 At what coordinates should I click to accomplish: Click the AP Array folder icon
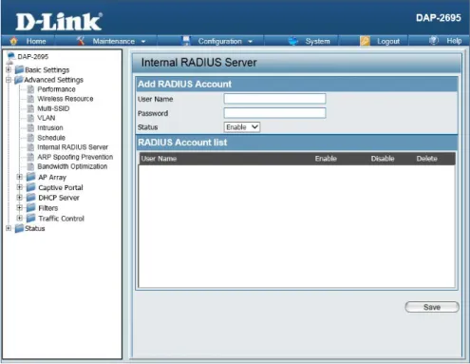tap(30, 177)
